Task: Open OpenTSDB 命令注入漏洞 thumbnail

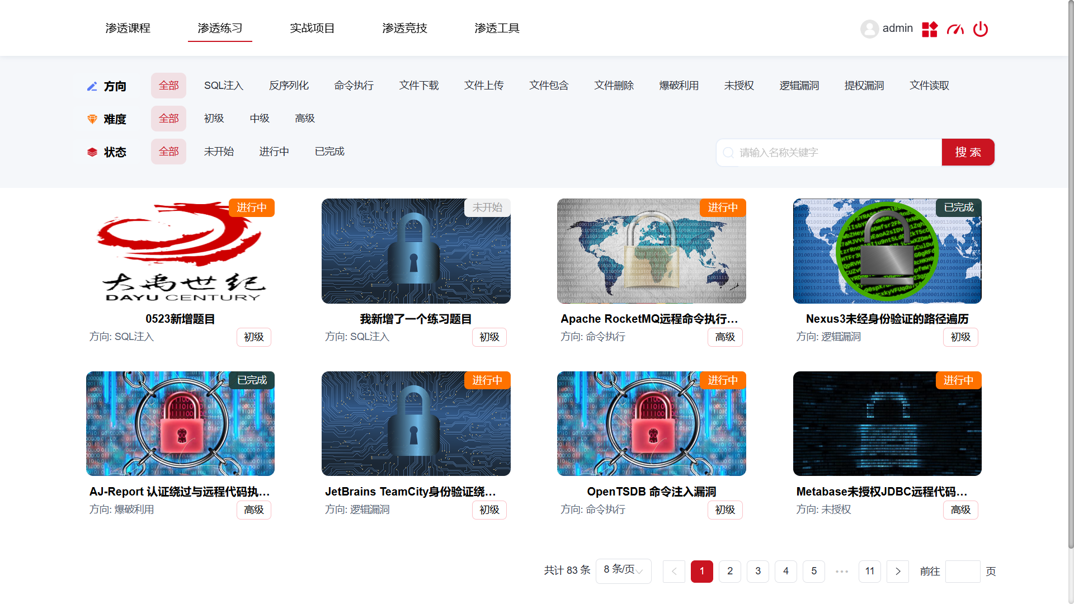Action: pyautogui.click(x=652, y=424)
